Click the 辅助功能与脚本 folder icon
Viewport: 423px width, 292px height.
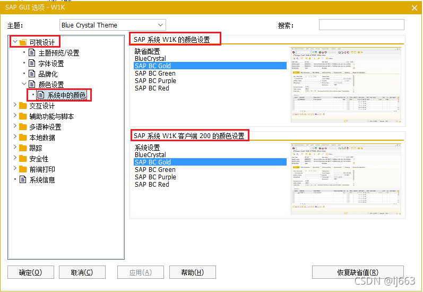pos(23,116)
